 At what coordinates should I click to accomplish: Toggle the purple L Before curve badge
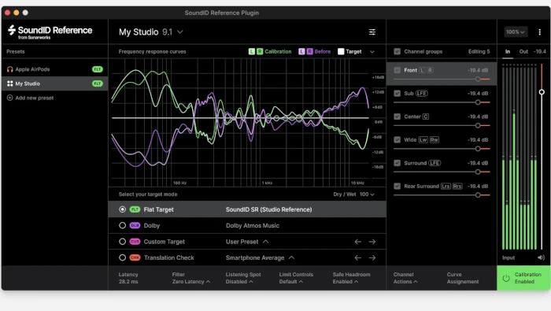coord(301,52)
